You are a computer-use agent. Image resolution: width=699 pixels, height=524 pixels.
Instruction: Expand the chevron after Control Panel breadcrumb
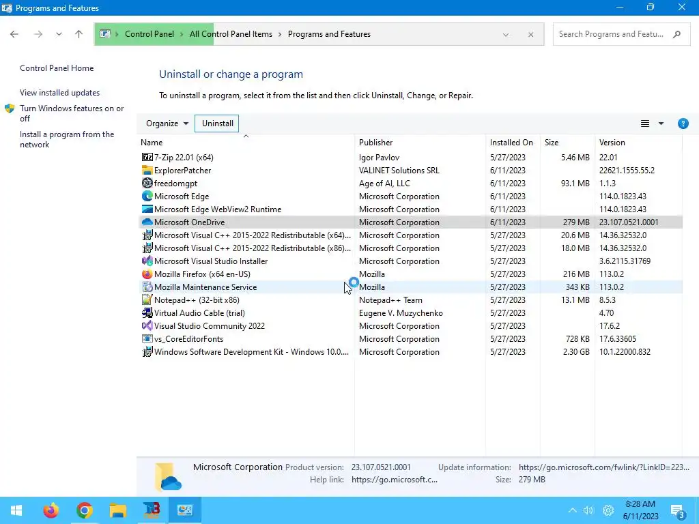182,34
